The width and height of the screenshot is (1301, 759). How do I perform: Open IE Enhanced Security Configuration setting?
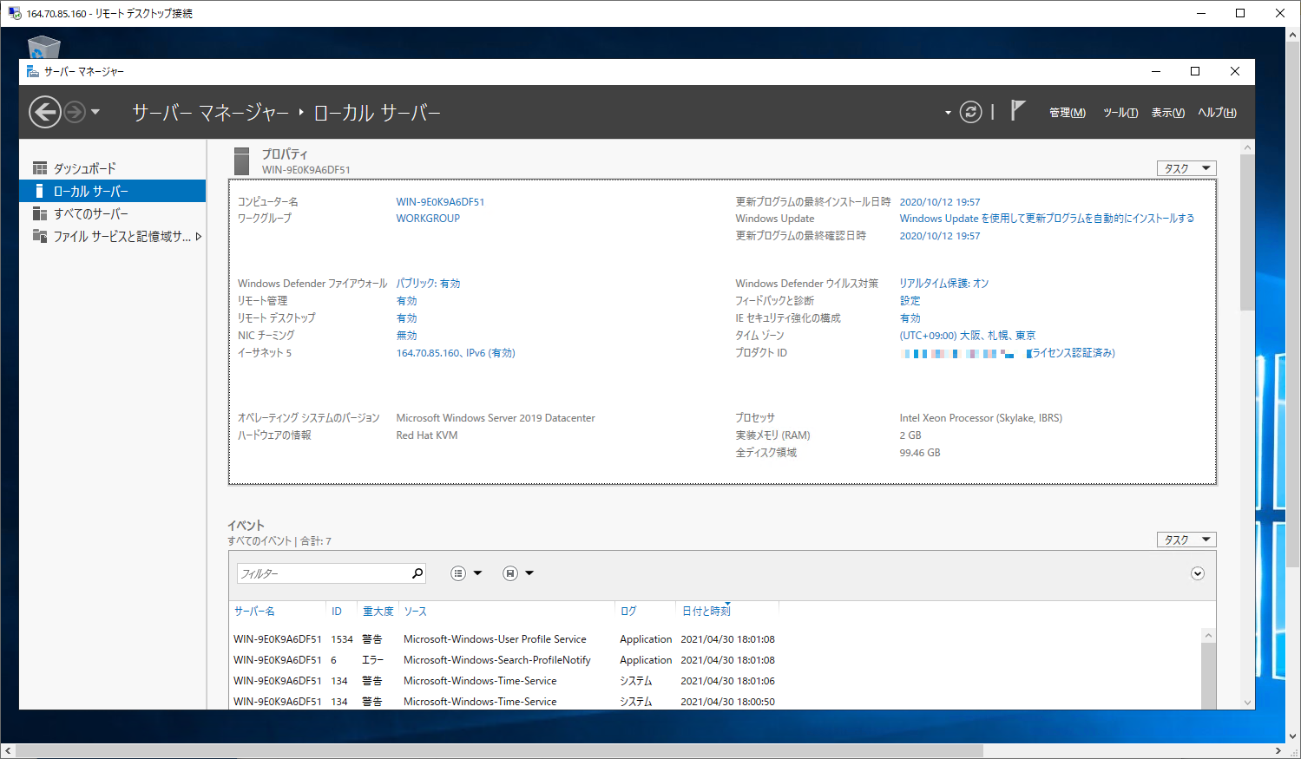pos(910,317)
